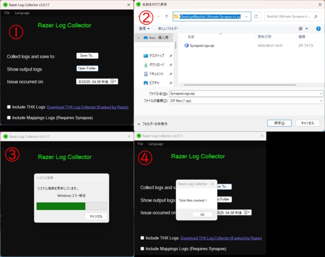Click the up-arrow navigation icon in save dialog
Image resolution: width=325 pixels, height=257 pixels.
pos(166,17)
